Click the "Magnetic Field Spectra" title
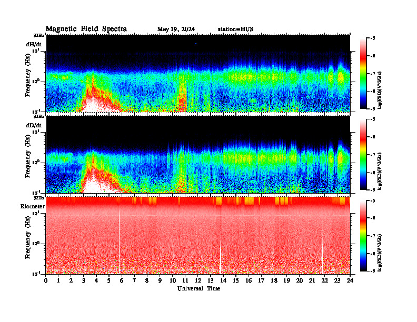The image size is (417, 322). pyautogui.click(x=86, y=29)
